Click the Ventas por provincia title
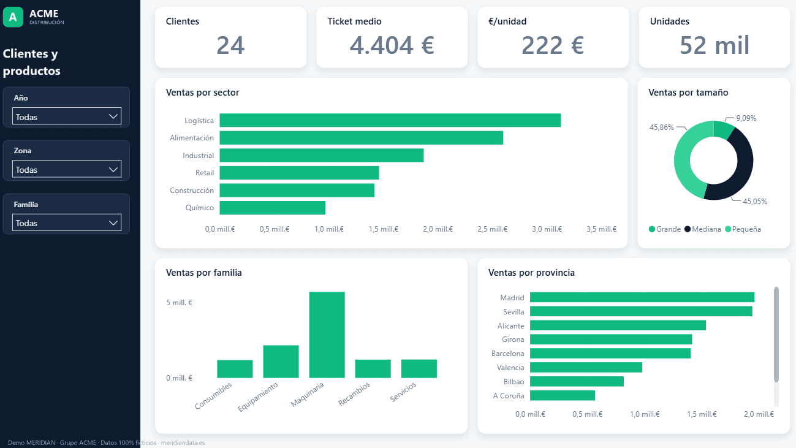This screenshot has width=796, height=448. (x=531, y=273)
